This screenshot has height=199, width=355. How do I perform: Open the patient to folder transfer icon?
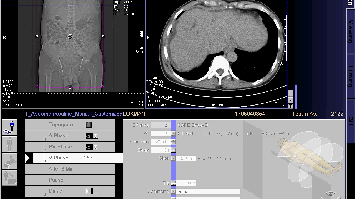tap(10, 178)
